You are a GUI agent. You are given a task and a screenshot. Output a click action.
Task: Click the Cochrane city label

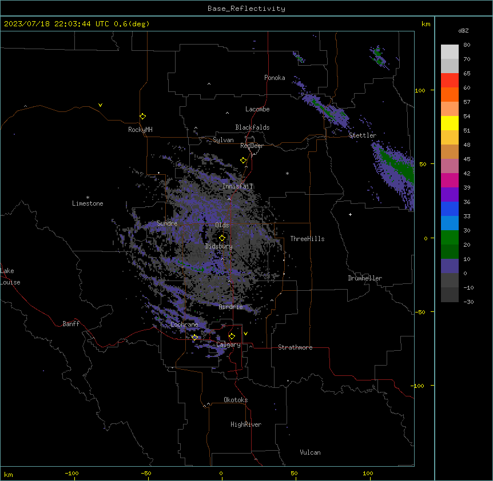(184, 324)
